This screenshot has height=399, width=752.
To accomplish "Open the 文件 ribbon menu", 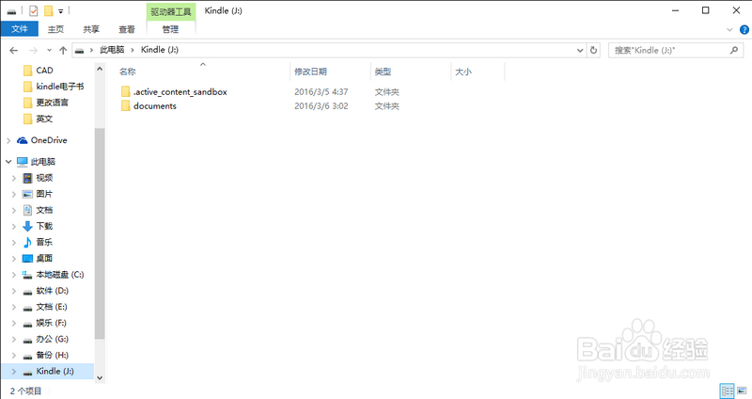I will [19, 29].
